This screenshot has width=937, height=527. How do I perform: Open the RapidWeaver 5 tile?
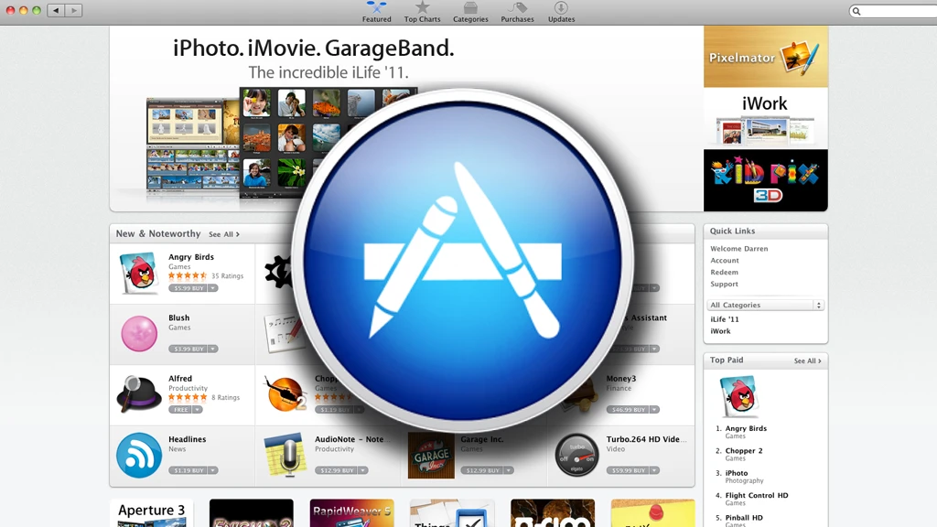pos(352,513)
